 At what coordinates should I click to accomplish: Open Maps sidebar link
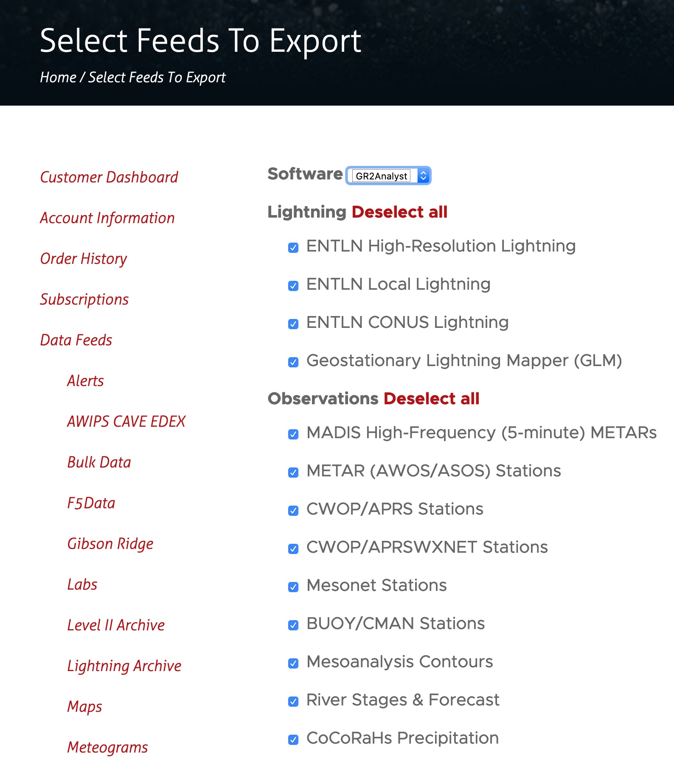[84, 707]
